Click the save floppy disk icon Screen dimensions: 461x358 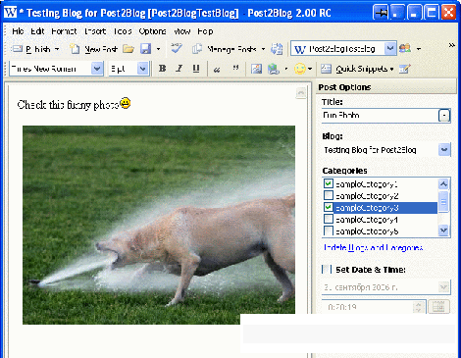[146, 49]
